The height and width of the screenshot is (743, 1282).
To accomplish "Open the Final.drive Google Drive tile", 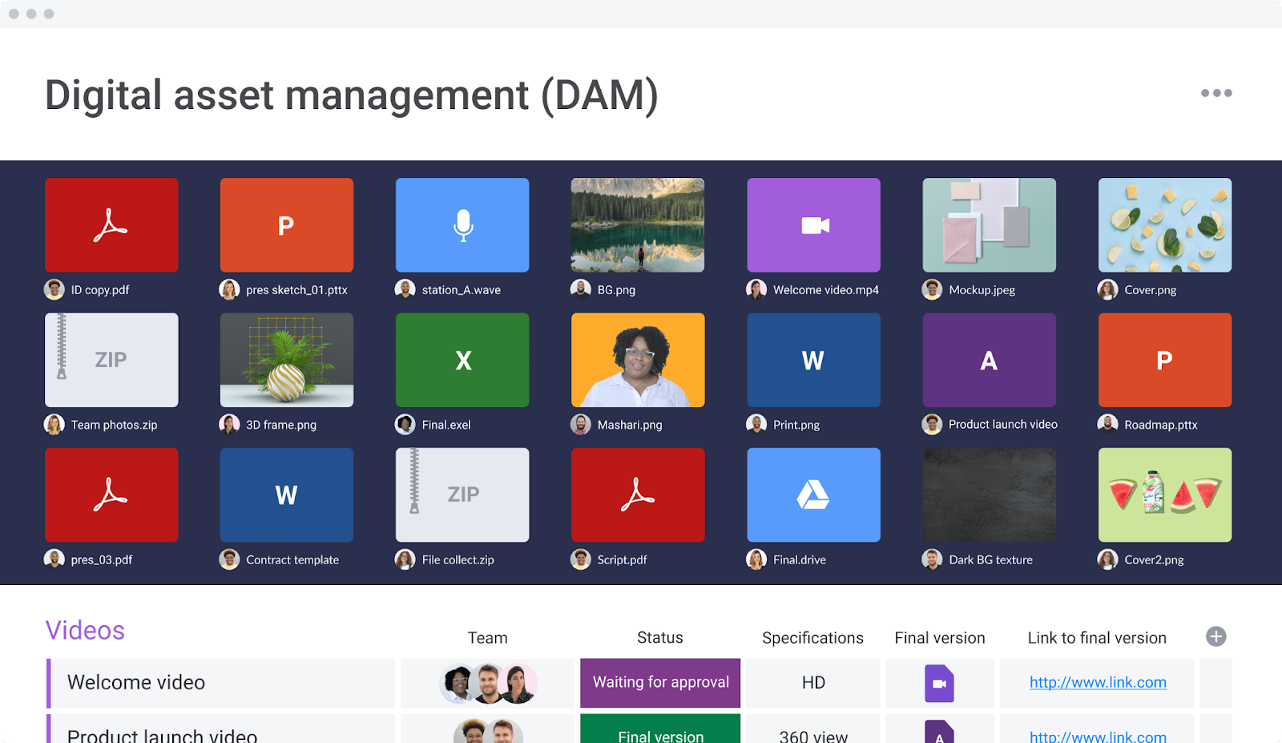I will (813, 495).
